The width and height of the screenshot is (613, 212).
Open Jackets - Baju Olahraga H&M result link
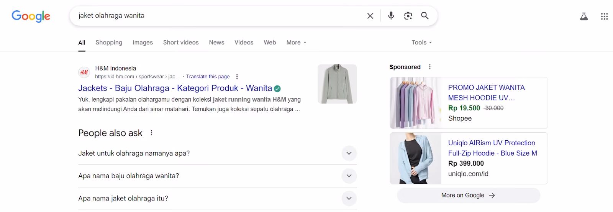coord(175,88)
